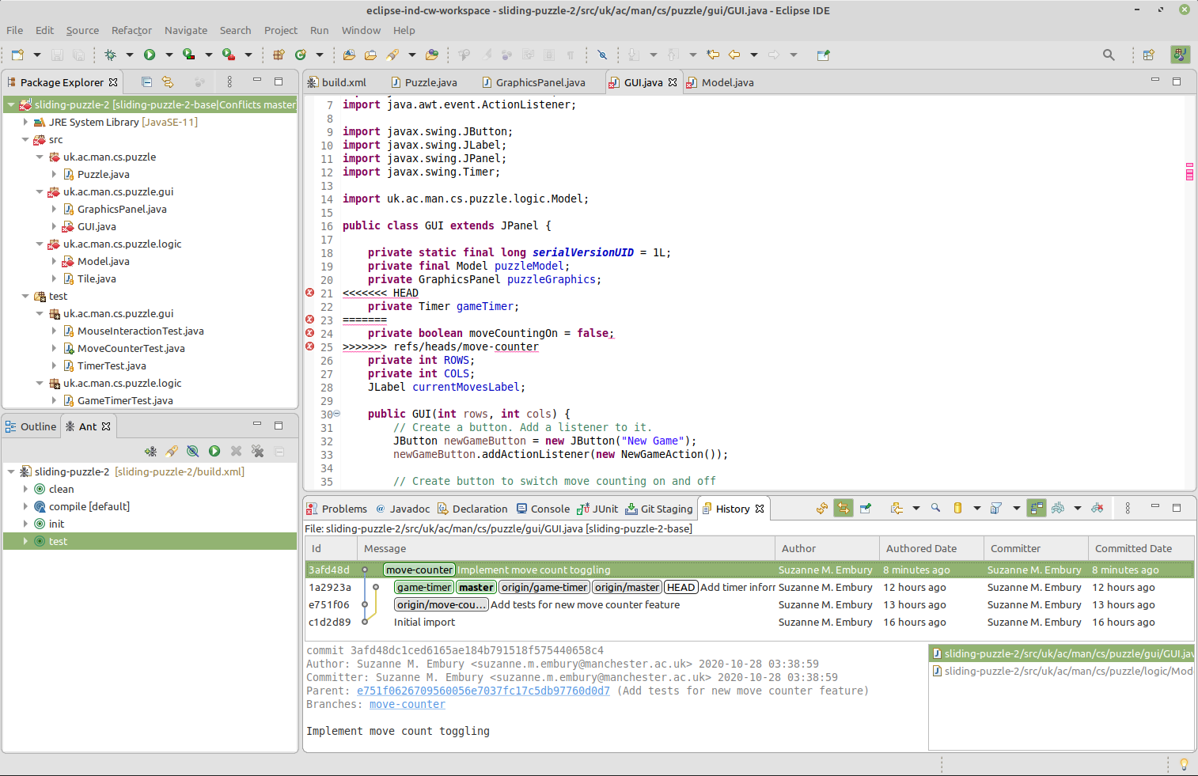Expand the clean Ant target
The width and height of the screenshot is (1198, 776).
(25, 489)
